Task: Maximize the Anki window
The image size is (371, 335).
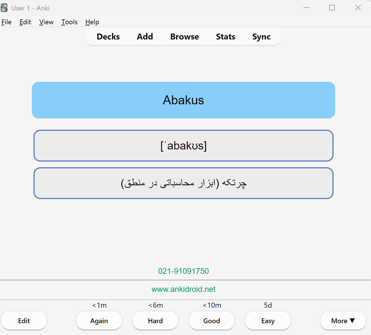Action: tap(332, 8)
